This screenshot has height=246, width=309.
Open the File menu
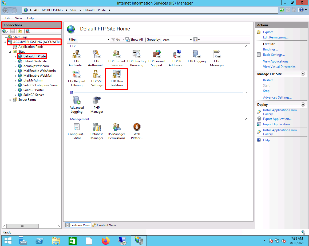click(8, 18)
